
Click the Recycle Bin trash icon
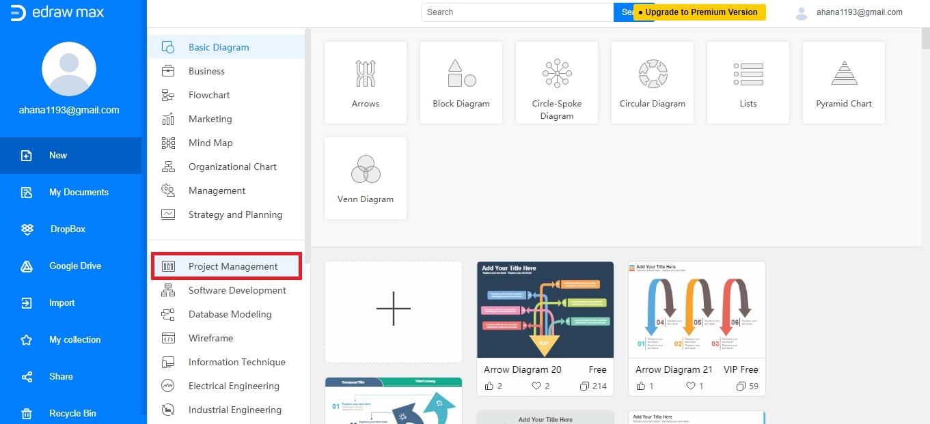click(27, 414)
